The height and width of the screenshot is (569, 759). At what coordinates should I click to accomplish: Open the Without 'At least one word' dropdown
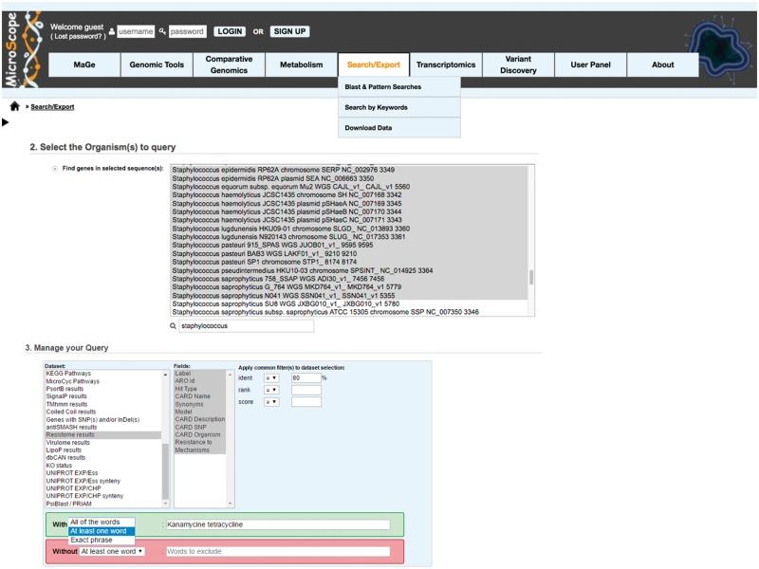(x=112, y=551)
